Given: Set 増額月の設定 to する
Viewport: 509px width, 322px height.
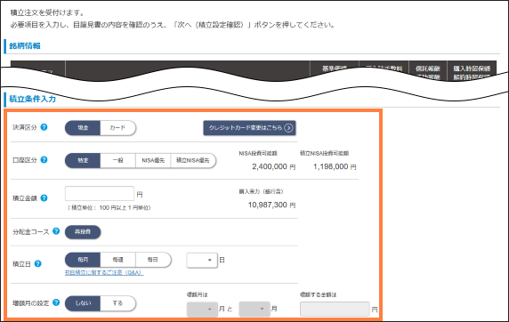Looking at the screenshot, I should 117,303.
